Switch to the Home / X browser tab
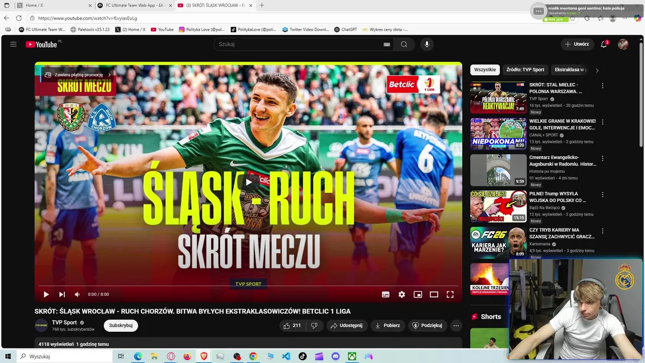Screen dimensions: 645x363 click(54, 6)
